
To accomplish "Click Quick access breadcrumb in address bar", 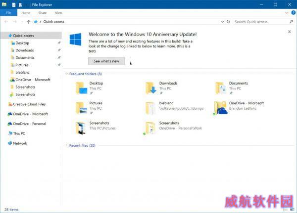I will point(53,22).
